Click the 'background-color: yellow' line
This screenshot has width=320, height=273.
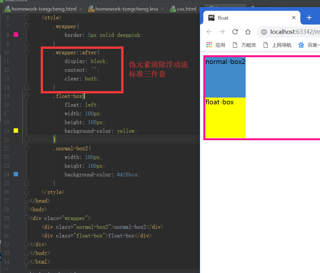(x=101, y=131)
